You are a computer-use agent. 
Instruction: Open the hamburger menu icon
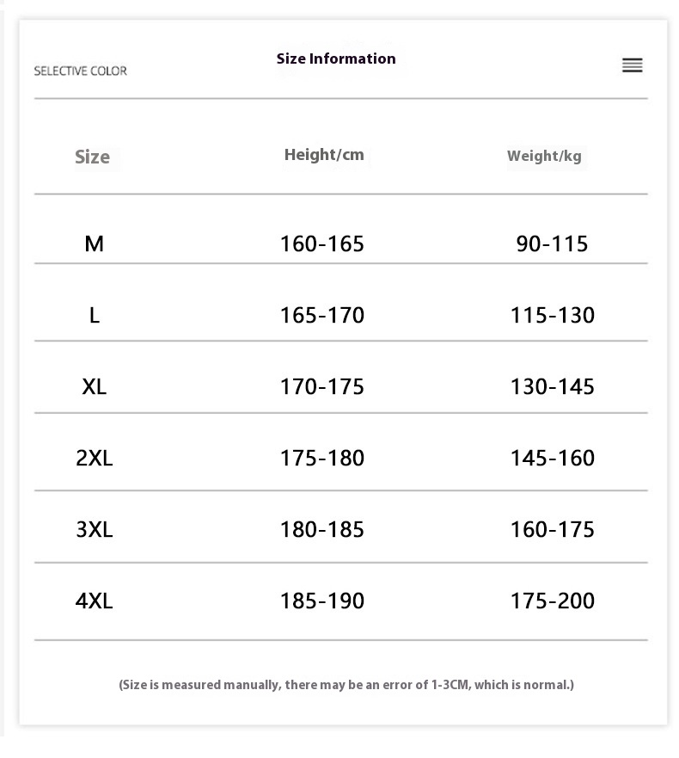(632, 65)
